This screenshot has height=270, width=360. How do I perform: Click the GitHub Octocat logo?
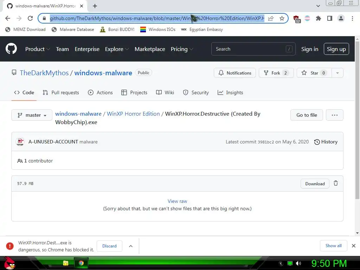tap(11, 49)
